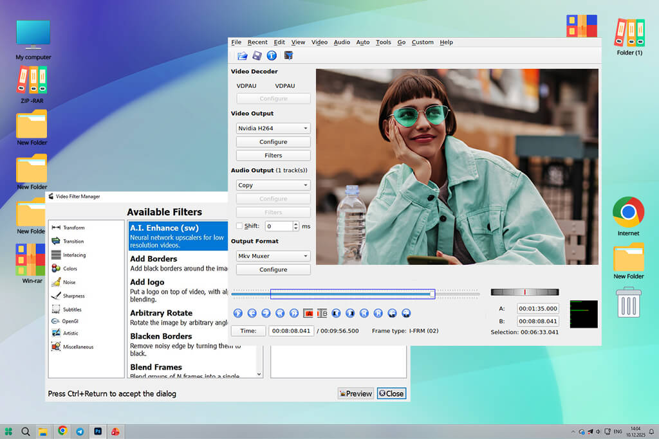Screen dimensions: 659x439
Task: Open the File menu
Action: click(x=236, y=42)
